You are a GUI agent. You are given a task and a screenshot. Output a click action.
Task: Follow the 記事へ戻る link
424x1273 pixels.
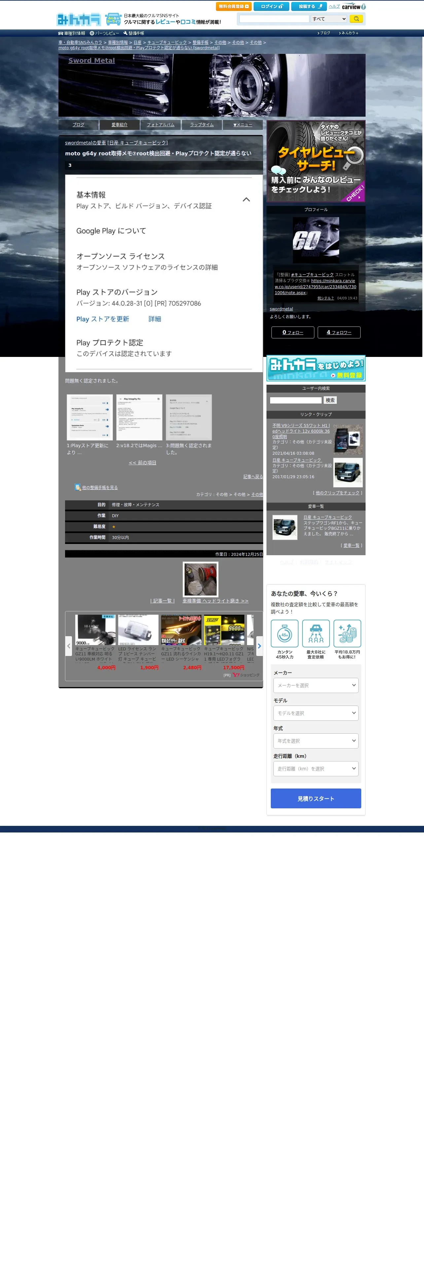(x=253, y=477)
